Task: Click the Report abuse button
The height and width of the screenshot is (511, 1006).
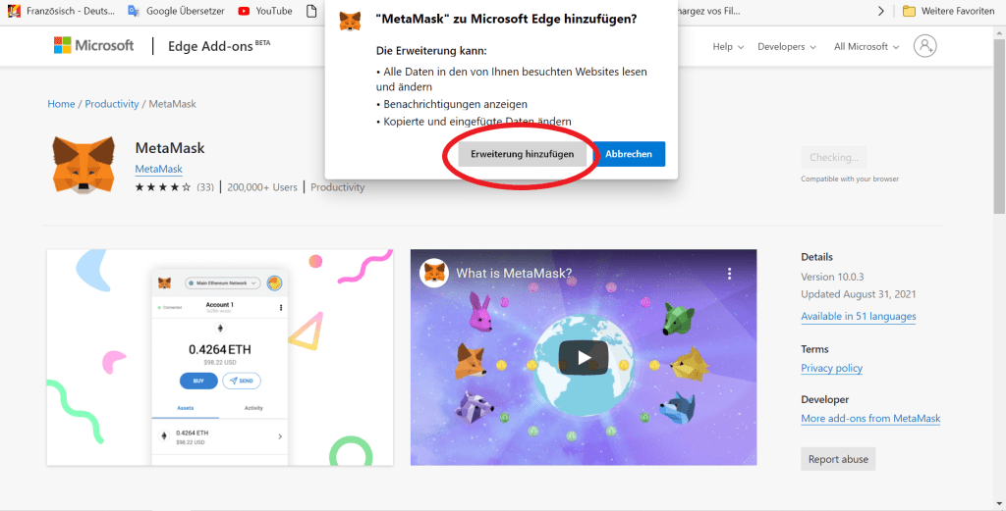Action: click(x=837, y=459)
